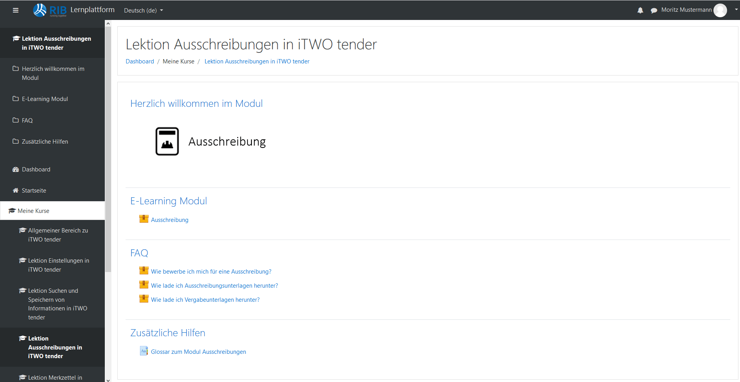This screenshot has width=740, height=382.
Task: Click the package icon beside the Ausschreibung link
Action: click(x=144, y=219)
